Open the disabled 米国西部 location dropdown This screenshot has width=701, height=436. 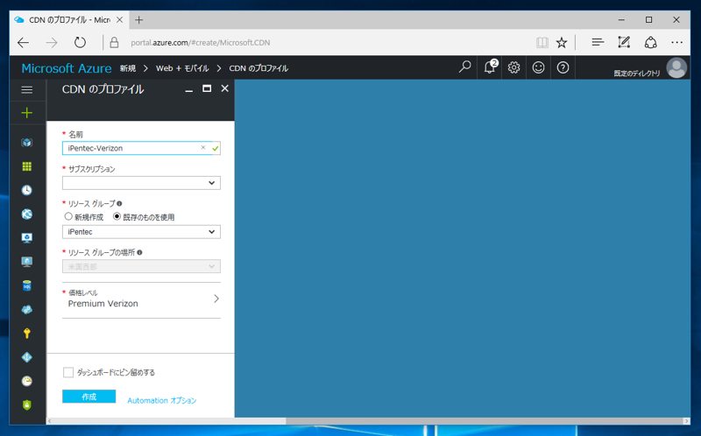(141, 266)
